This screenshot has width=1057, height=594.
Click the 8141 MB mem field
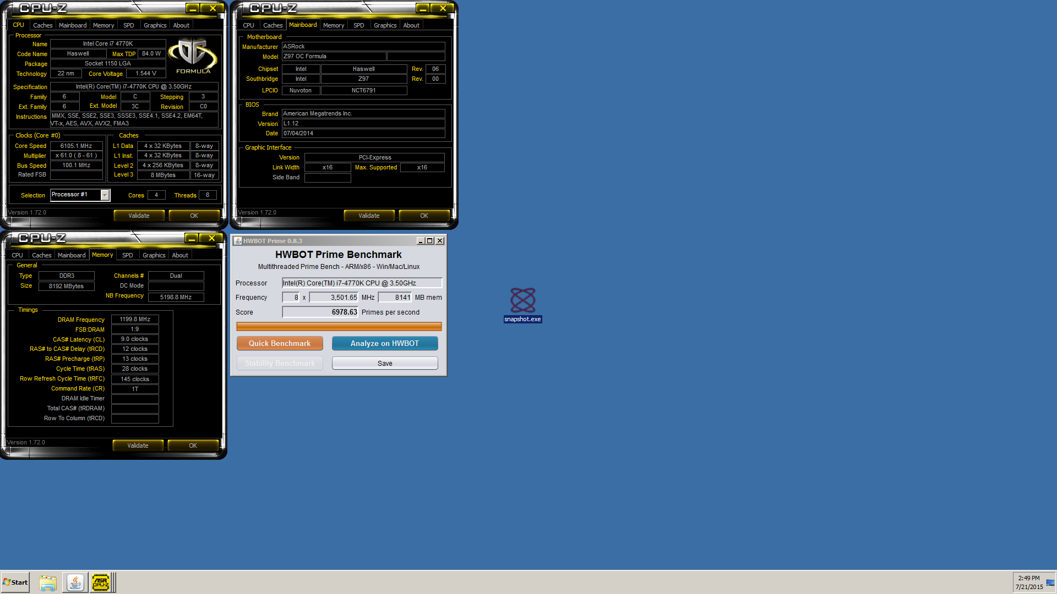395,297
